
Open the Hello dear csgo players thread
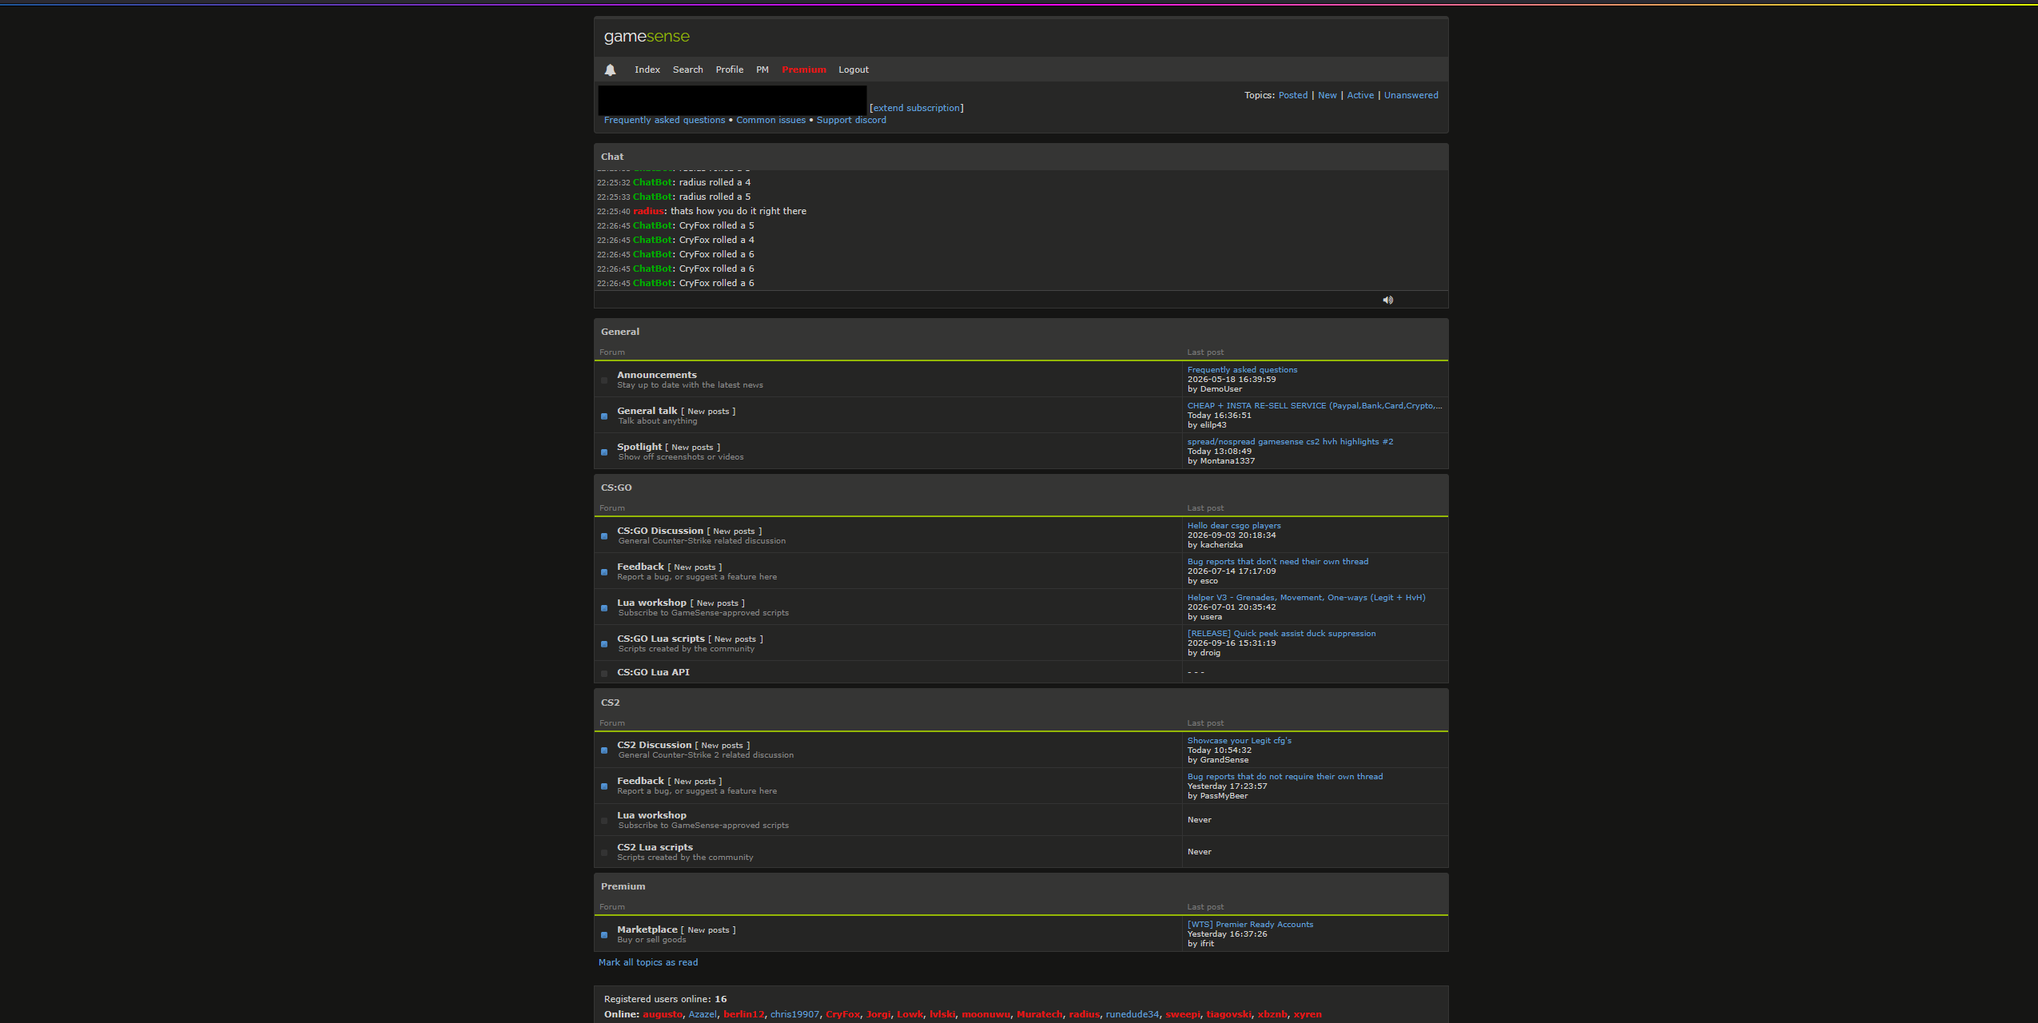tap(1234, 526)
